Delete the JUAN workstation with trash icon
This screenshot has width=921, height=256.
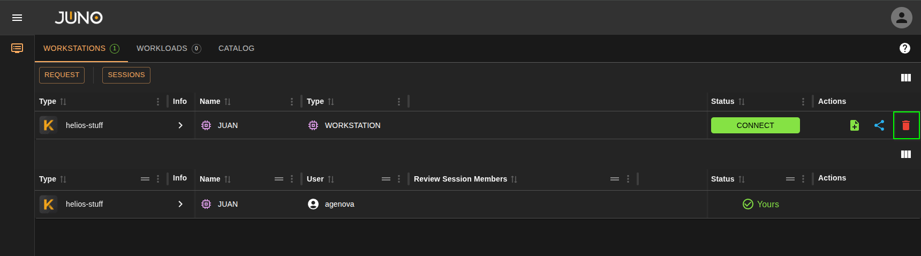click(x=905, y=125)
